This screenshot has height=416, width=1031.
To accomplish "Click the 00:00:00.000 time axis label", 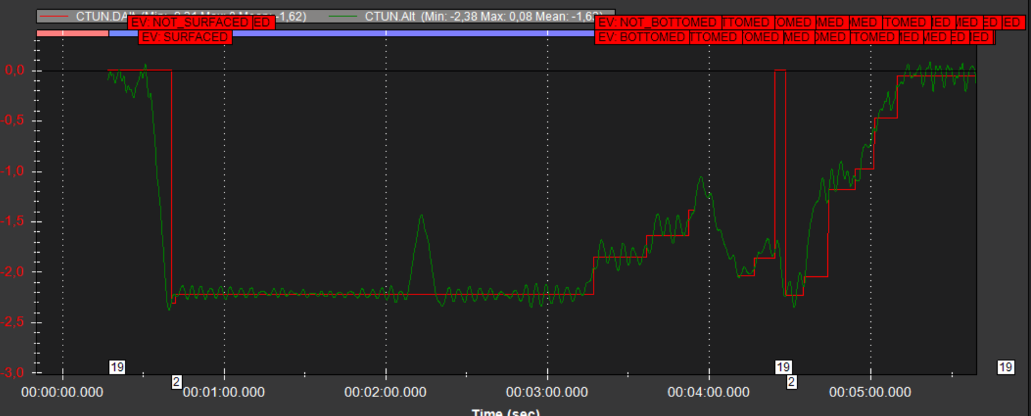I will click(62, 392).
